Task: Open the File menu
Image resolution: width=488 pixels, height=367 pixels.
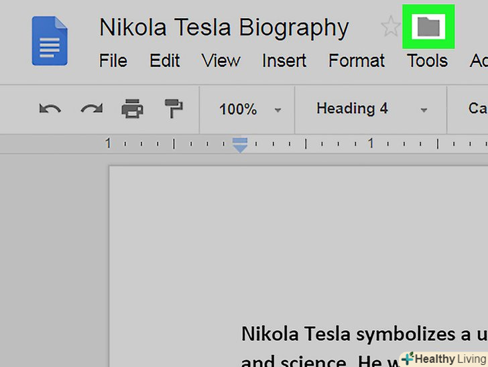Action: coord(113,61)
